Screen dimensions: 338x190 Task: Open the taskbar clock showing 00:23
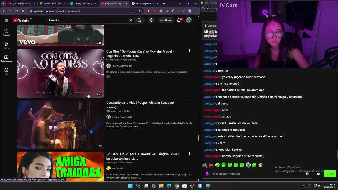329,186
